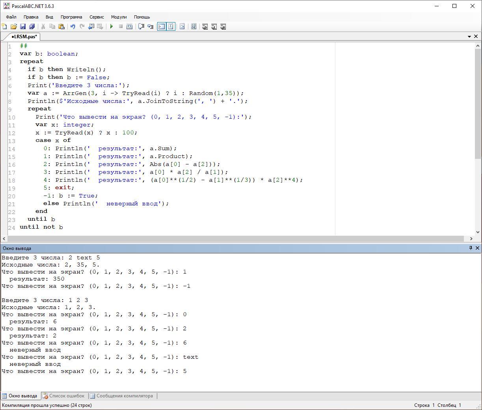482x410 pixels.
Task: Expand the open documents list dropdown arrow
Action: click(469, 36)
